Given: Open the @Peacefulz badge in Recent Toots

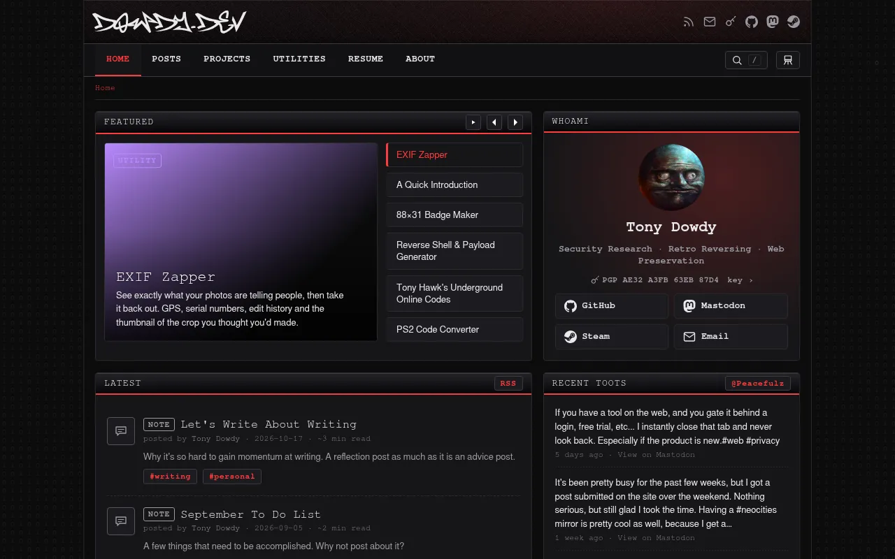Looking at the screenshot, I should pyautogui.click(x=758, y=384).
